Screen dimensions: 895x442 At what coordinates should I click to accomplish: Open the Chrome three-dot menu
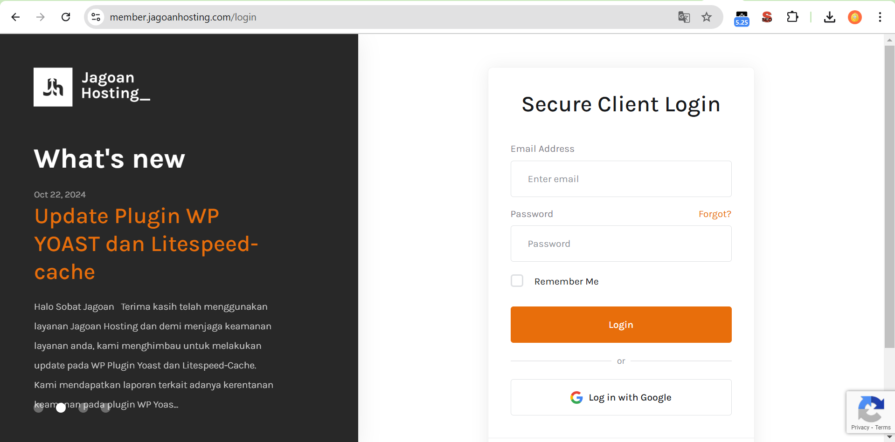pyautogui.click(x=880, y=17)
